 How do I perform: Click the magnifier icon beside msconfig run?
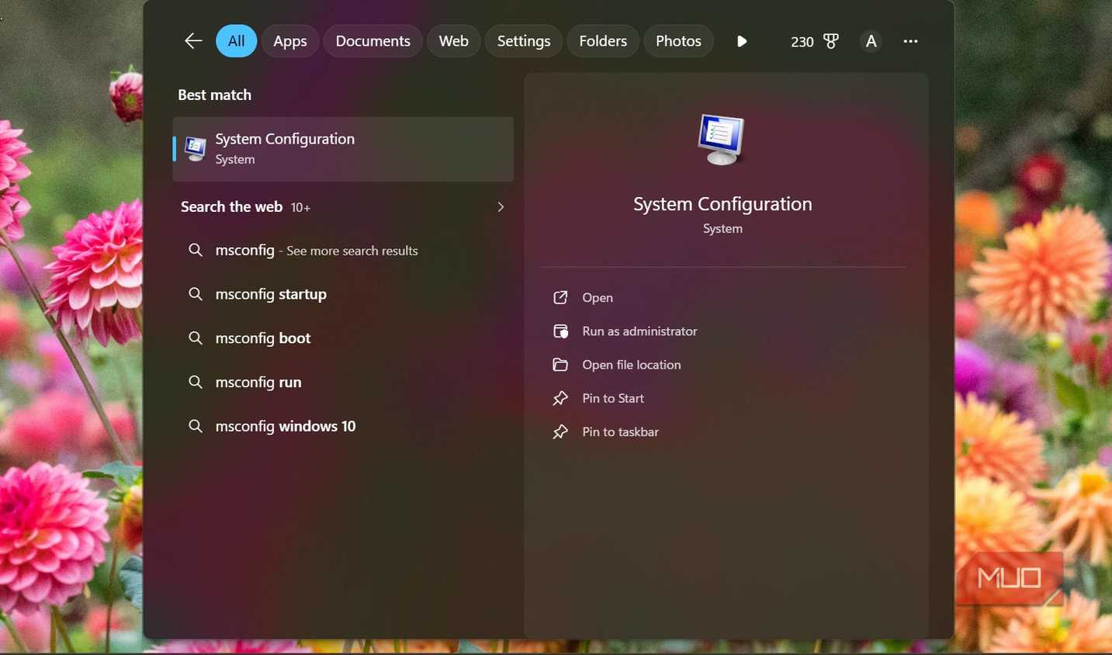(x=196, y=382)
